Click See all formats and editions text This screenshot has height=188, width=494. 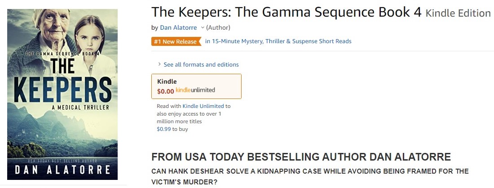pos(201,65)
